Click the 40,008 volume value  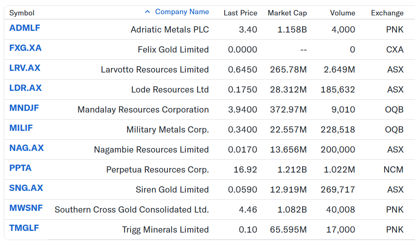[341, 210]
